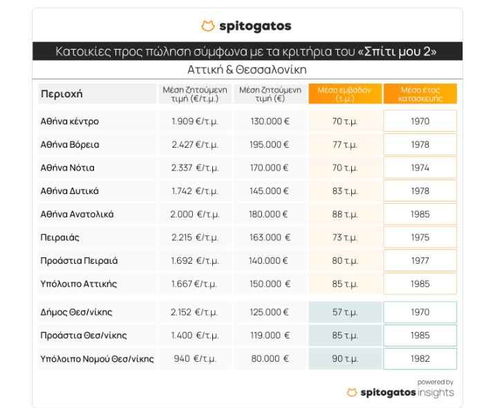Select the Μέσο έτος κατασκευής column header
Viewport: 486px width, 408px height.
point(420,94)
